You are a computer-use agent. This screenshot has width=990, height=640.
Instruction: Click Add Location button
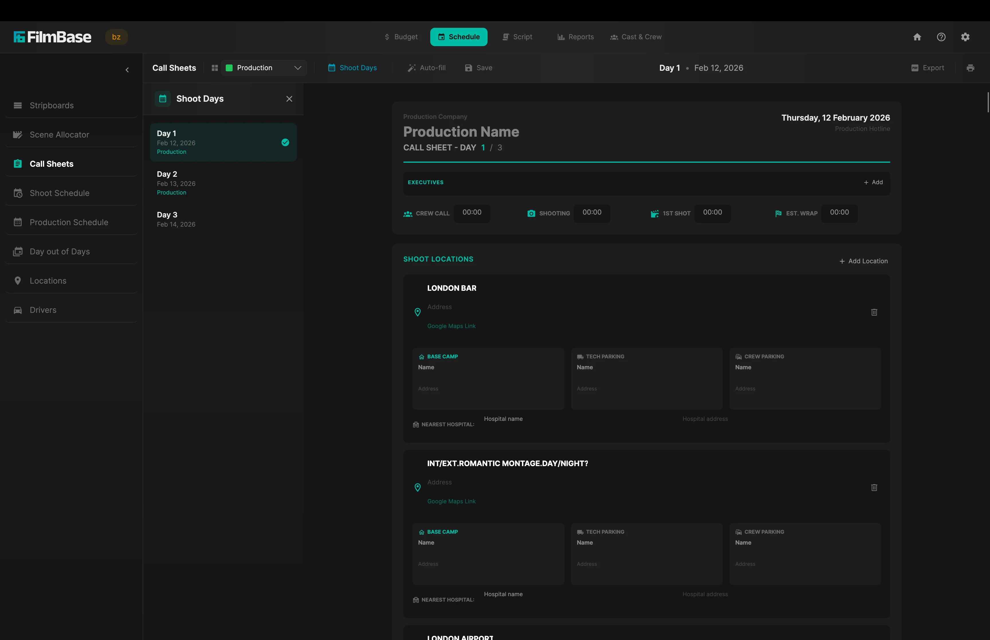[863, 261]
